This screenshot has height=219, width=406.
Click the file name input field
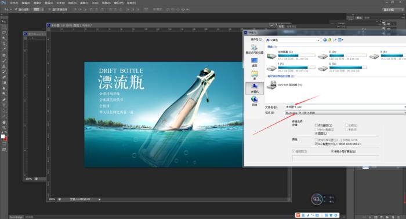pyautogui.click(x=345, y=107)
